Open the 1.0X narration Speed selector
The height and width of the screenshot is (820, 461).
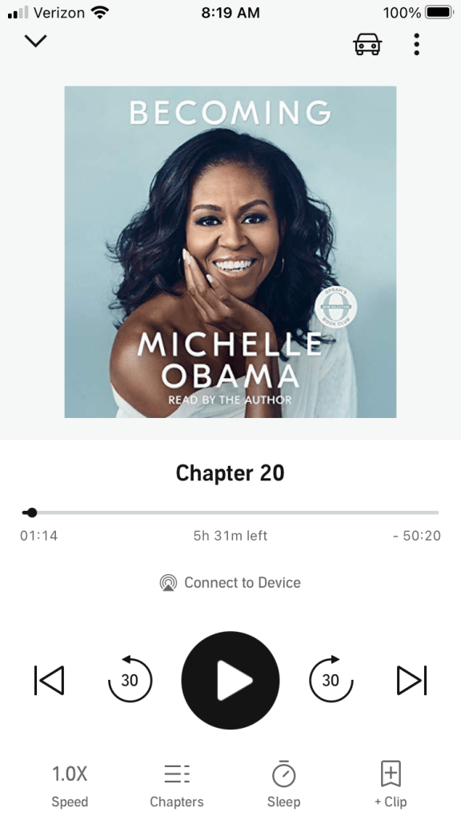point(70,786)
